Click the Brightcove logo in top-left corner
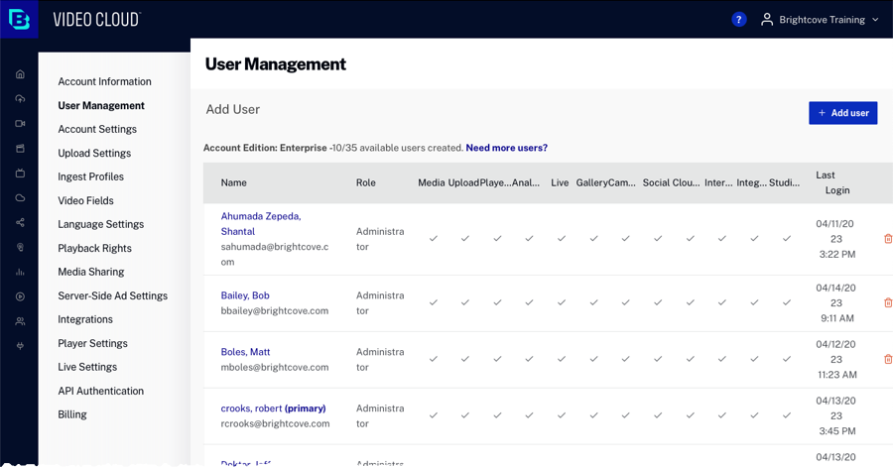Image resolution: width=893 pixels, height=467 pixels. 19,19
